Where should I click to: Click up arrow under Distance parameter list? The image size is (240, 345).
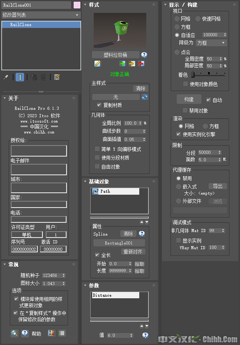pyautogui.click(x=142, y=326)
